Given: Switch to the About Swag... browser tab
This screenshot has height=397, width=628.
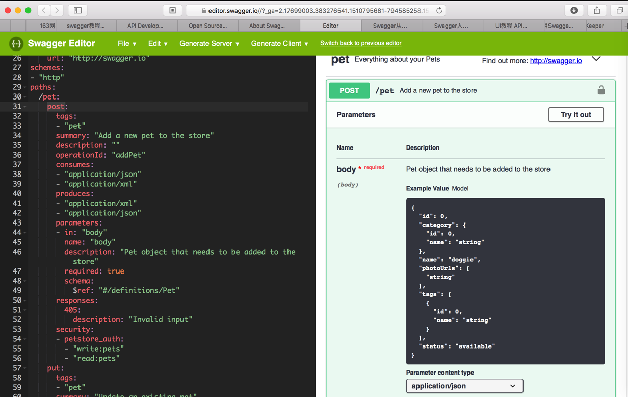Looking at the screenshot, I should click(x=267, y=26).
